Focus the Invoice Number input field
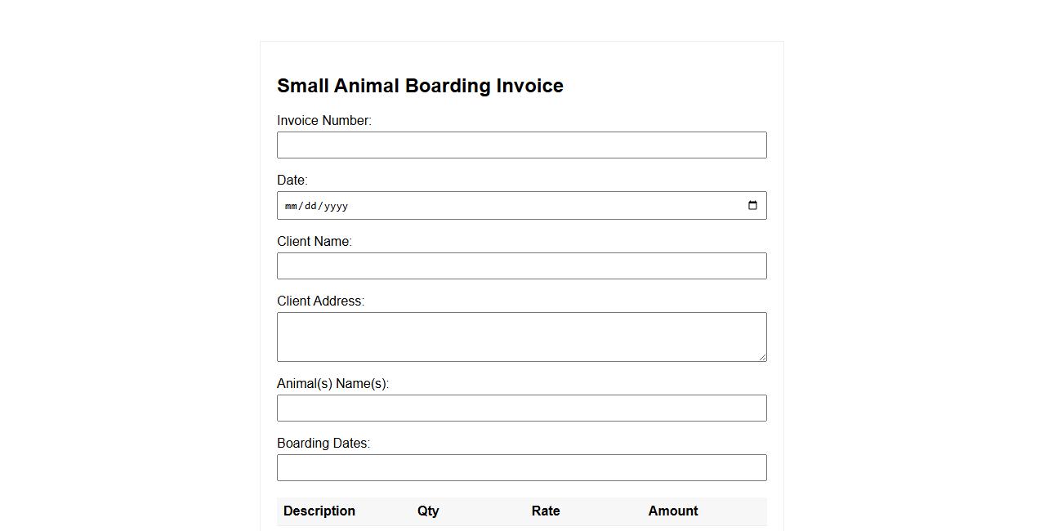The width and height of the screenshot is (1044, 531). 521,145
